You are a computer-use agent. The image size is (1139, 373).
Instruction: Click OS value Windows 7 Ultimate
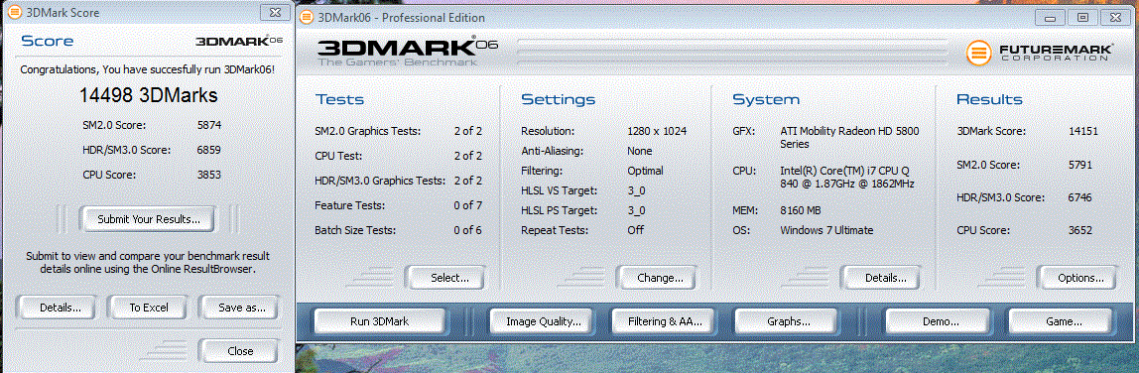point(826,230)
